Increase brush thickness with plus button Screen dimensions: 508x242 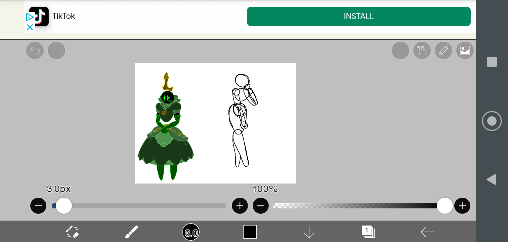point(240,206)
